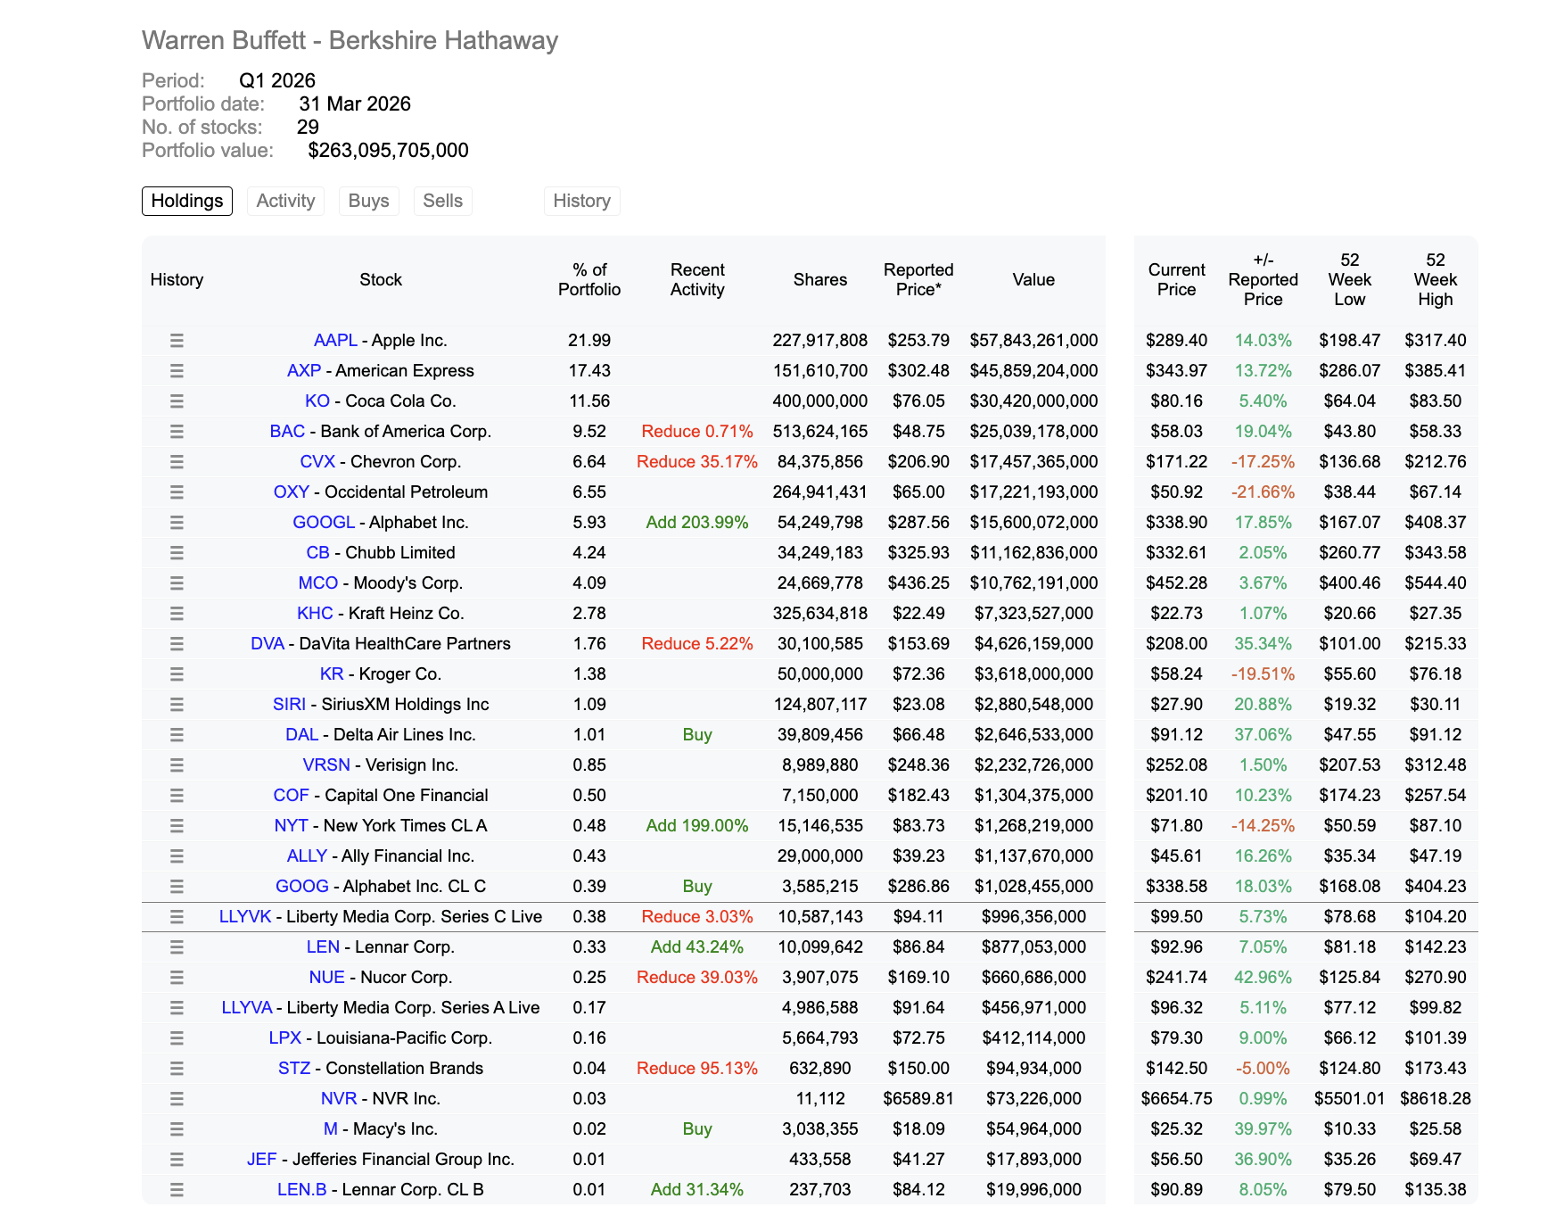Screen dimensions: 1564x1215
Task: Click Apple value $57,843,261,000
Action: pos(1033,340)
